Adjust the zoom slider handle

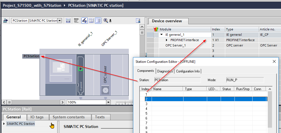click(125, 102)
